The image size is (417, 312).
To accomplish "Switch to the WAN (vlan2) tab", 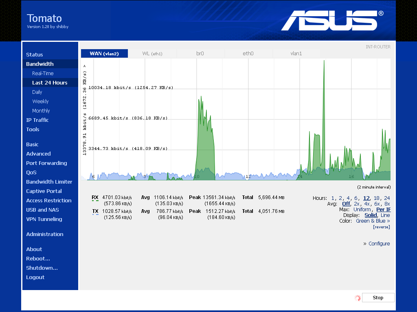I will (104, 54).
